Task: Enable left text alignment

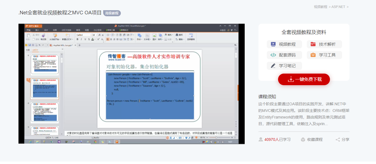Action: click(x=108, y=39)
